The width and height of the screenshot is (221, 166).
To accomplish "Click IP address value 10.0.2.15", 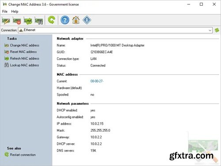I will (x=97, y=124).
